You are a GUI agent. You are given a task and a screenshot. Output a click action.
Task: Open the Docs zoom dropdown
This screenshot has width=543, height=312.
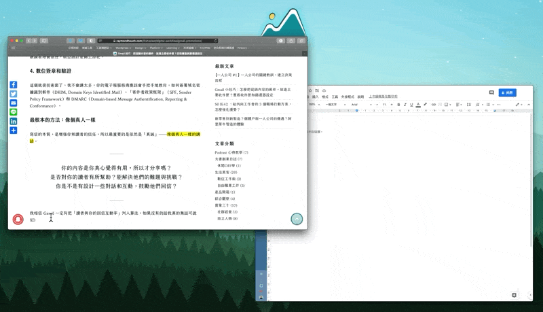pyautogui.click(x=314, y=105)
